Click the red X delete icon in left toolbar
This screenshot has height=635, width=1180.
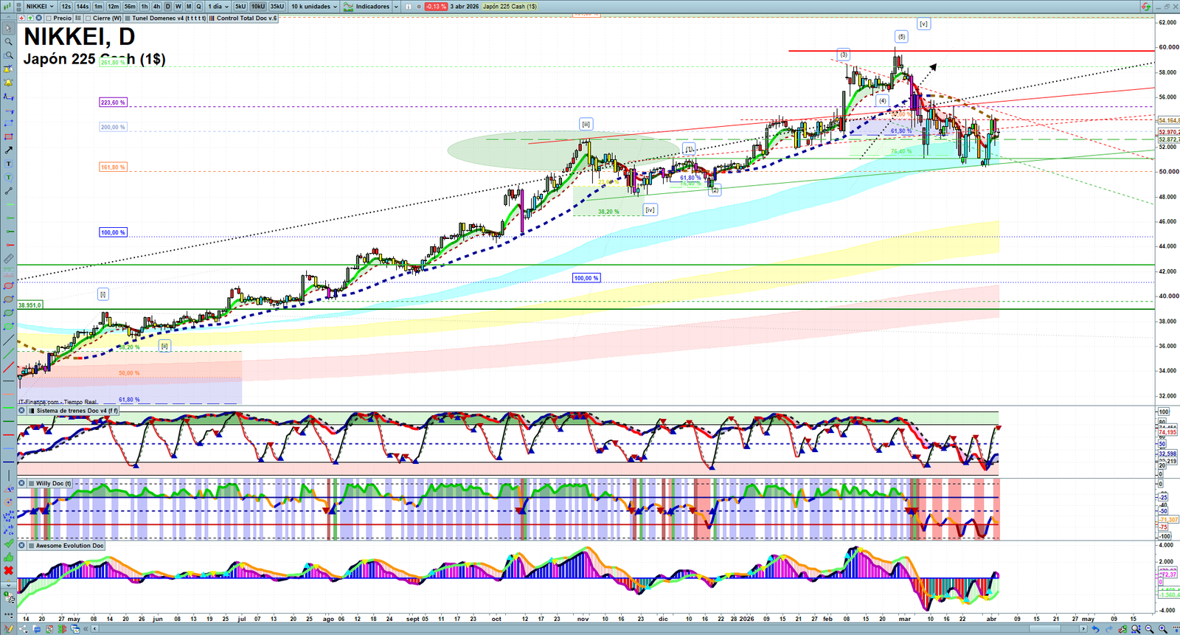[x=8, y=570]
